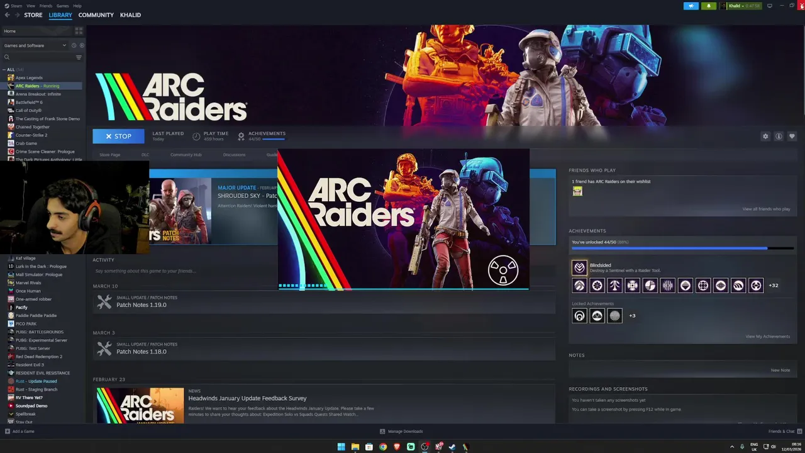Image resolution: width=805 pixels, height=453 pixels.
Task: Open the Games menu
Action: (63, 6)
